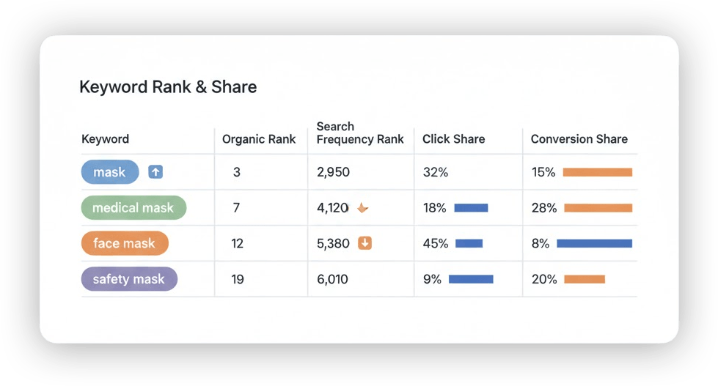Screen dimensions: 718x386
Task: Select the green medical mask keyword tag
Action: 133,208
